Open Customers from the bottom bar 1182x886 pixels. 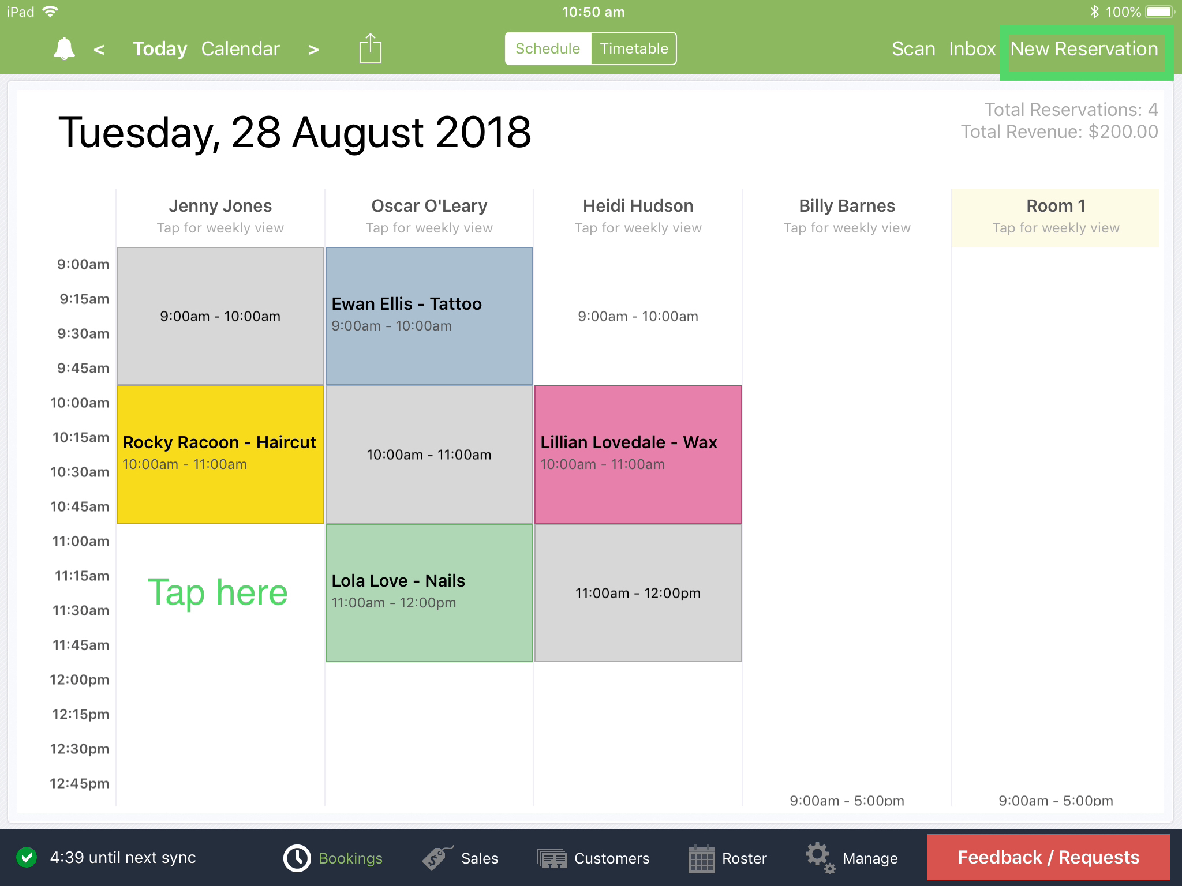tap(552, 858)
